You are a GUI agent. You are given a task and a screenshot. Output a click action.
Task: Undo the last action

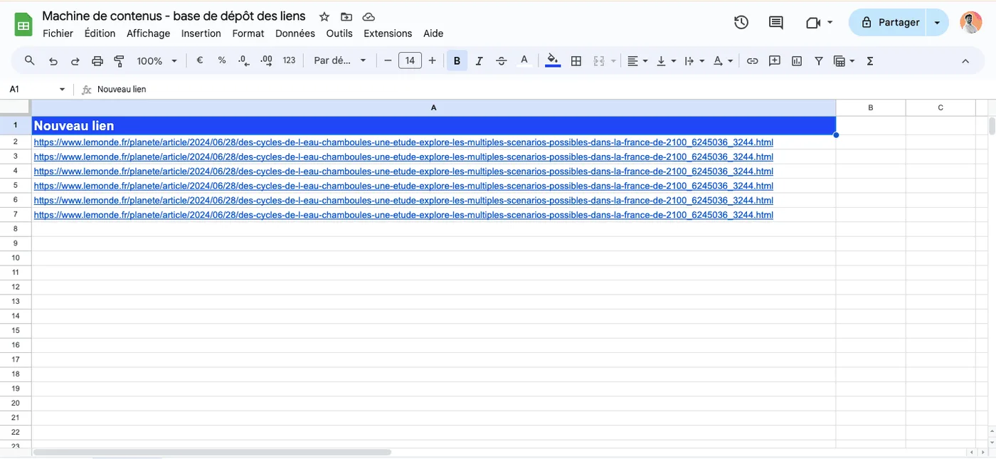53,61
